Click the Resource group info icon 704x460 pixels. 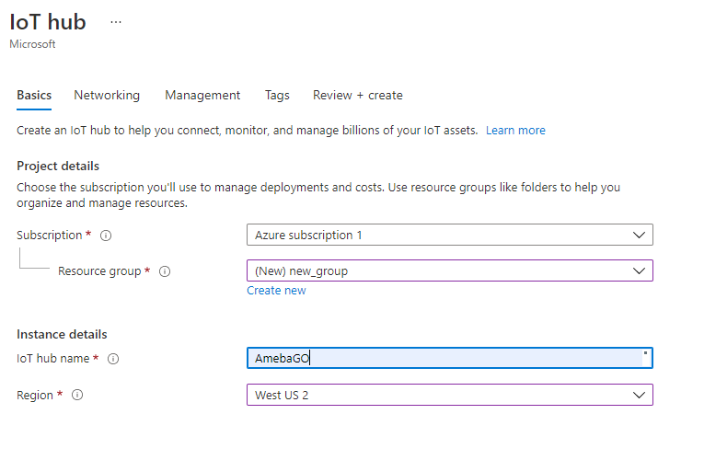click(x=165, y=271)
